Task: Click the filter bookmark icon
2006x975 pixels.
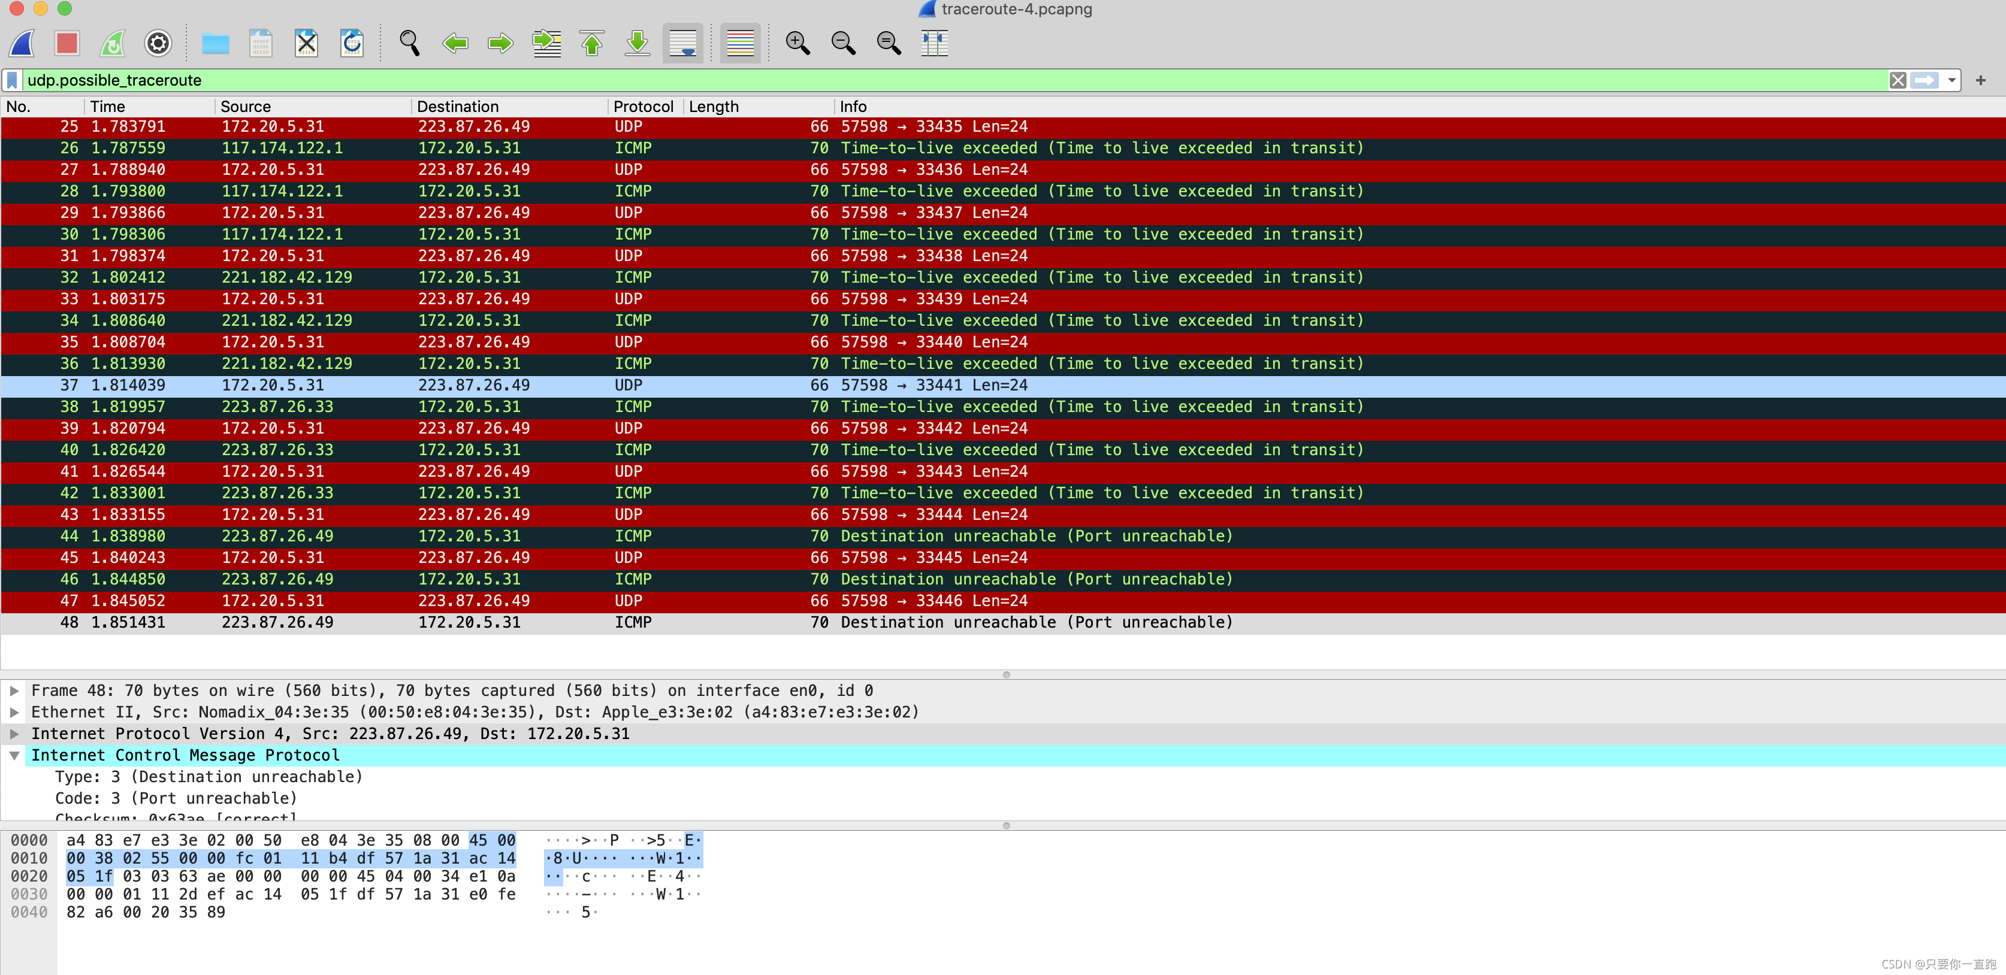Action: click(x=13, y=80)
